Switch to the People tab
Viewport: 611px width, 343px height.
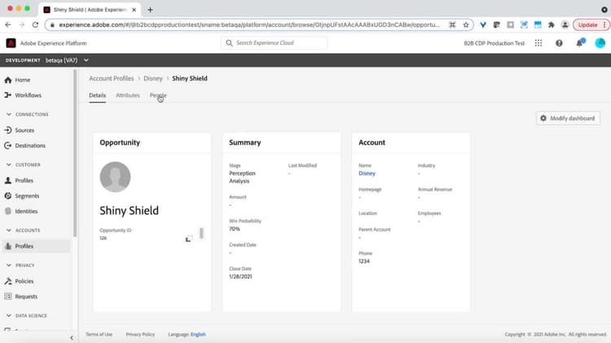[158, 95]
